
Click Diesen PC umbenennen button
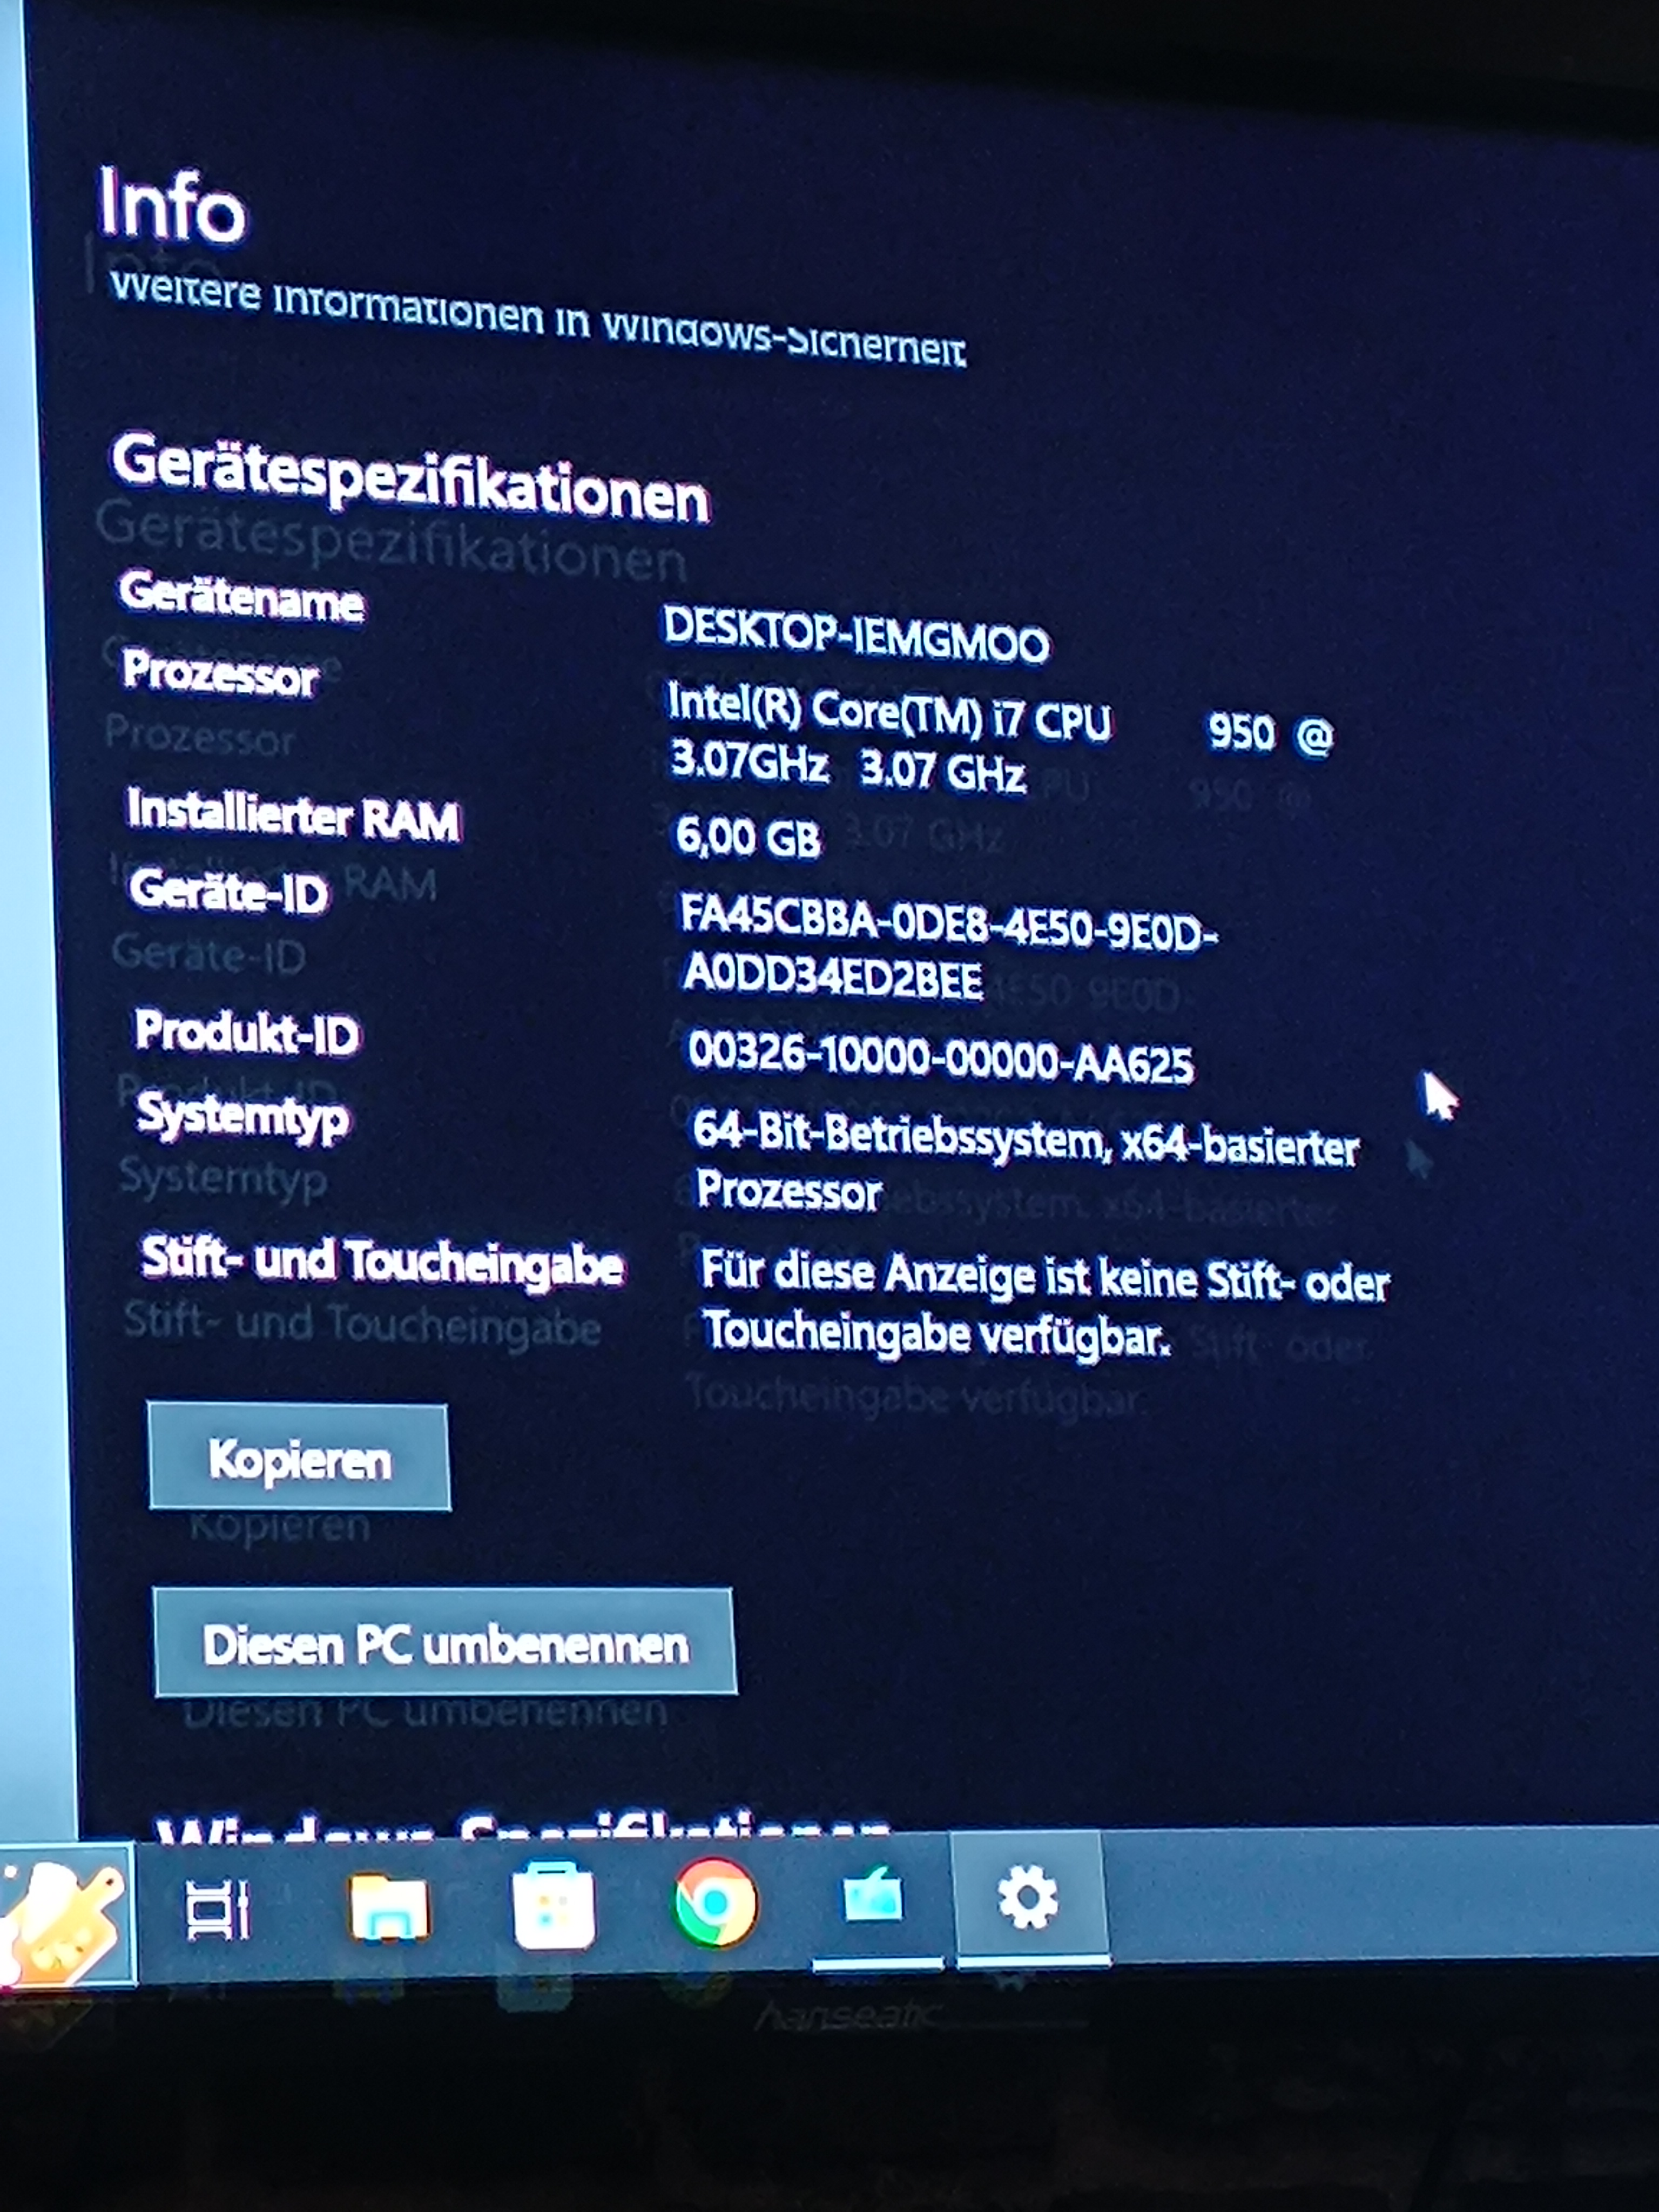(x=445, y=1643)
